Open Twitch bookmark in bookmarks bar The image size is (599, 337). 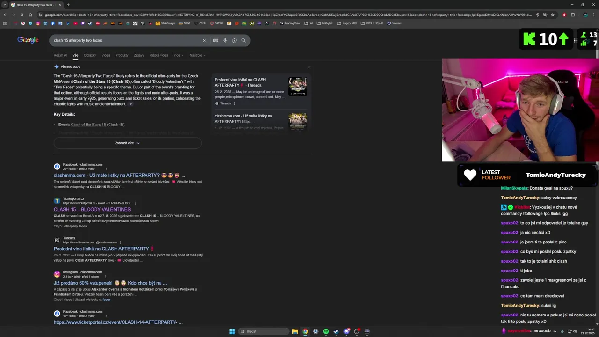point(83,23)
